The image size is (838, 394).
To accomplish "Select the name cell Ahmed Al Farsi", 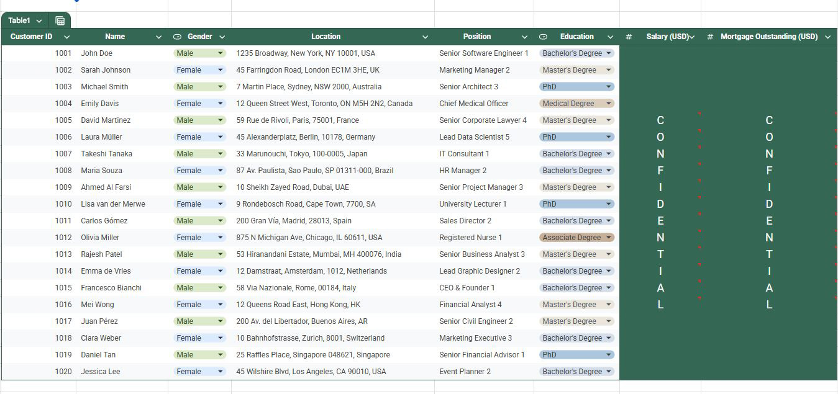I will point(122,187).
